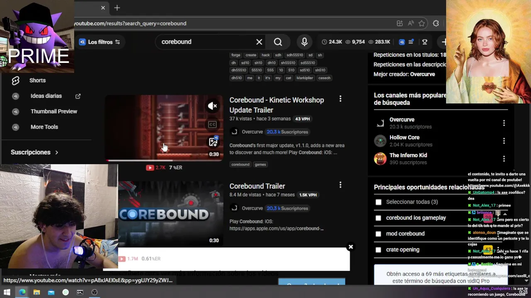531x298 pixels.
Task: Open File Explorer from taskbar
Action: pos(37,292)
